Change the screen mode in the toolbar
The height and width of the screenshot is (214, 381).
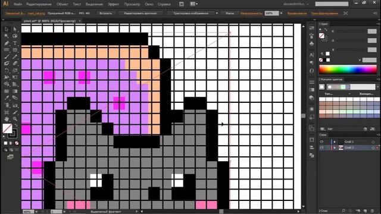click(10, 157)
